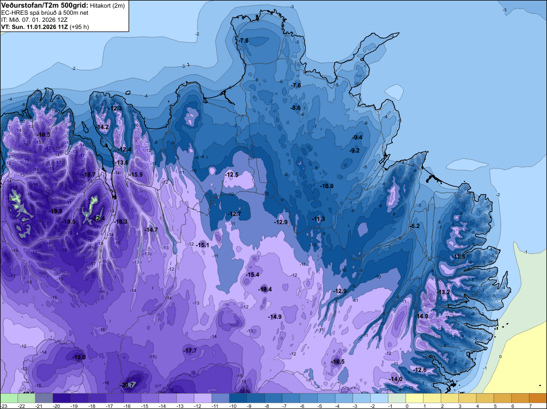Click the 'VT: Sun. 11.01.2026 11Z' valid time
This screenshot has width=547, height=409.
pos(35,27)
